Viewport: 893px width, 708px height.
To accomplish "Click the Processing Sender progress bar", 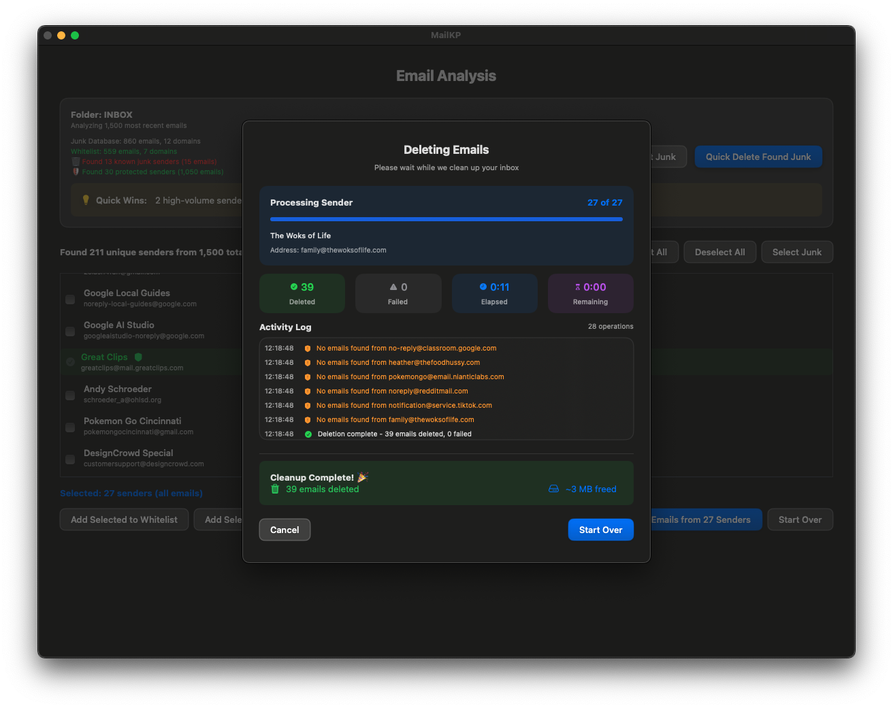I will pyautogui.click(x=446, y=219).
